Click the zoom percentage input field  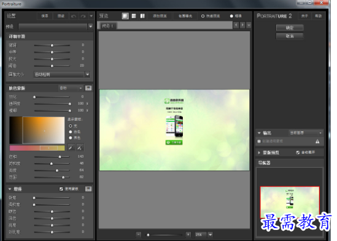[200, 234]
